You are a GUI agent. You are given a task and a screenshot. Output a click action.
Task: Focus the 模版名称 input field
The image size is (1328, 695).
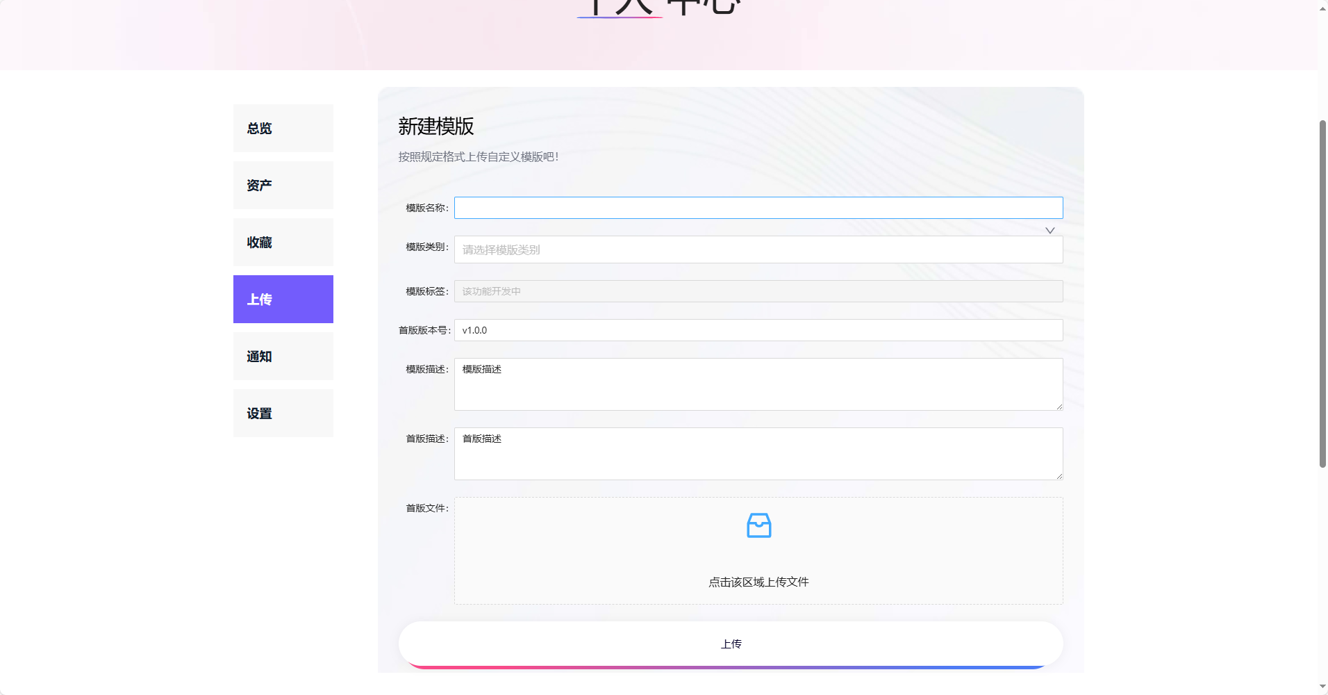758,208
